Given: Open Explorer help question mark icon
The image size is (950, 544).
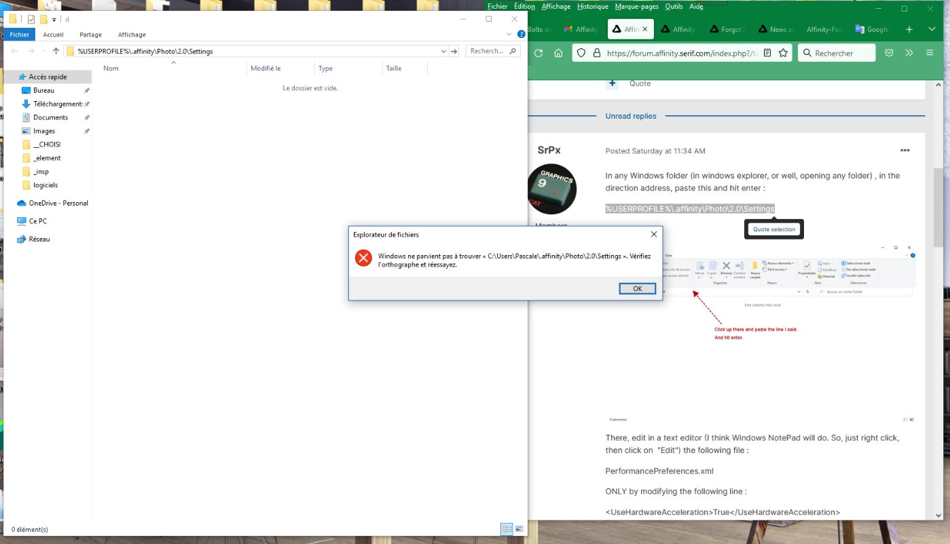Looking at the screenshot, I should click(520, 34).
